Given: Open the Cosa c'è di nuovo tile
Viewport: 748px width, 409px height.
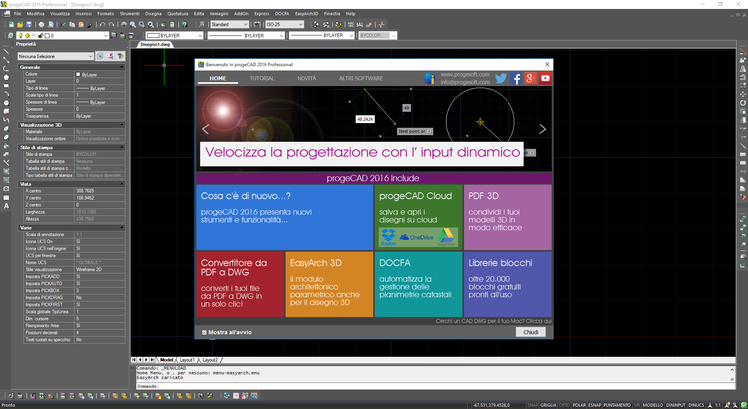Looking at the screenshot, I should pyautogui.click(x=284, y=217).
